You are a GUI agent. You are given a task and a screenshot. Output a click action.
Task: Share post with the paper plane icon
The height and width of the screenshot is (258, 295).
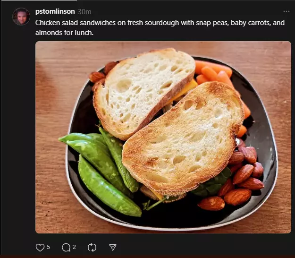(x=113, y=247)
